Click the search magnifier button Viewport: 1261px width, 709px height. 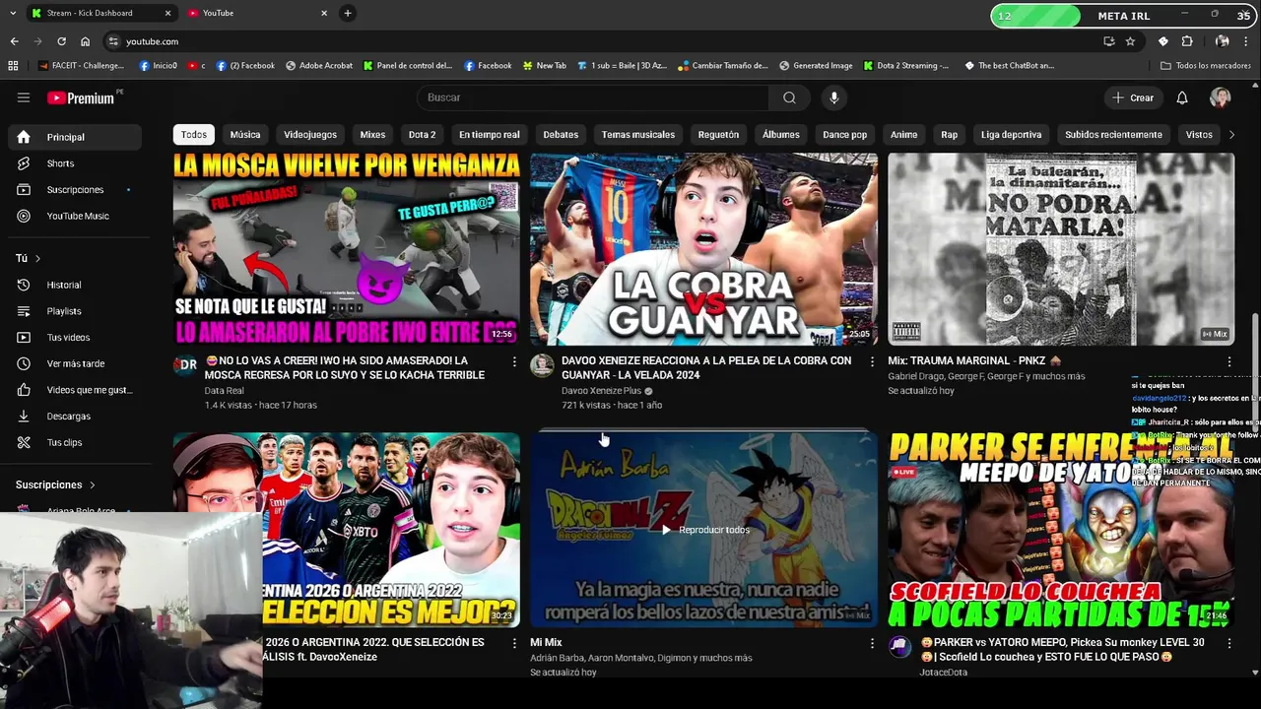[789, 97]
